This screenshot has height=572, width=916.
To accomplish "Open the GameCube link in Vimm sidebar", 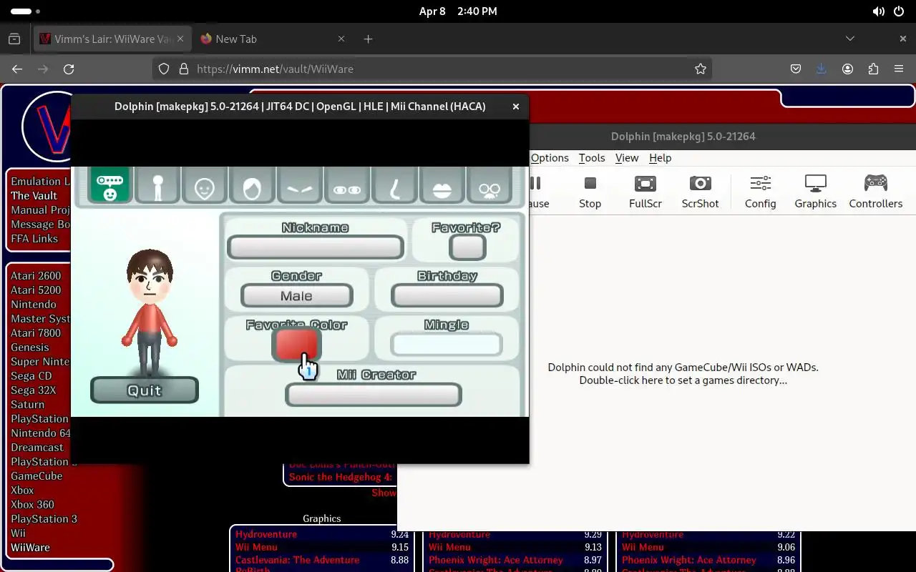I will tap(36, 475).
